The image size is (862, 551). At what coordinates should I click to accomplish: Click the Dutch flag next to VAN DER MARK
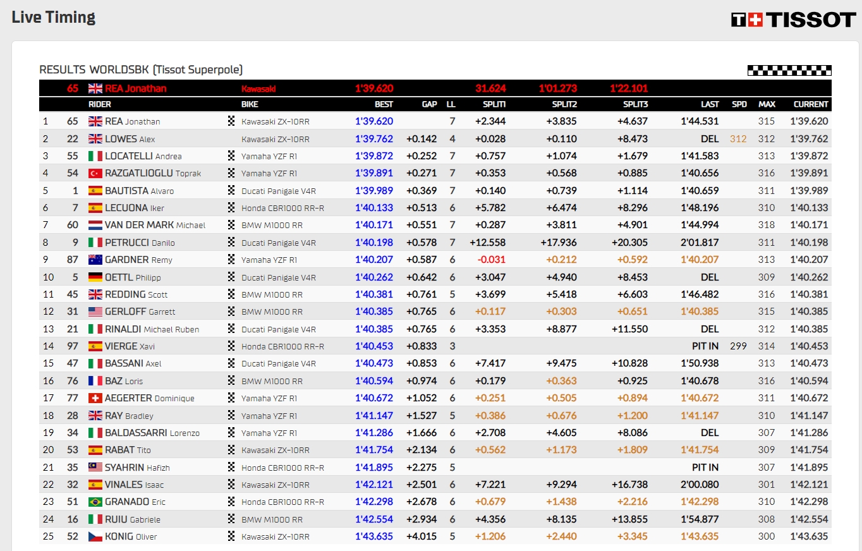click(95, 225)
